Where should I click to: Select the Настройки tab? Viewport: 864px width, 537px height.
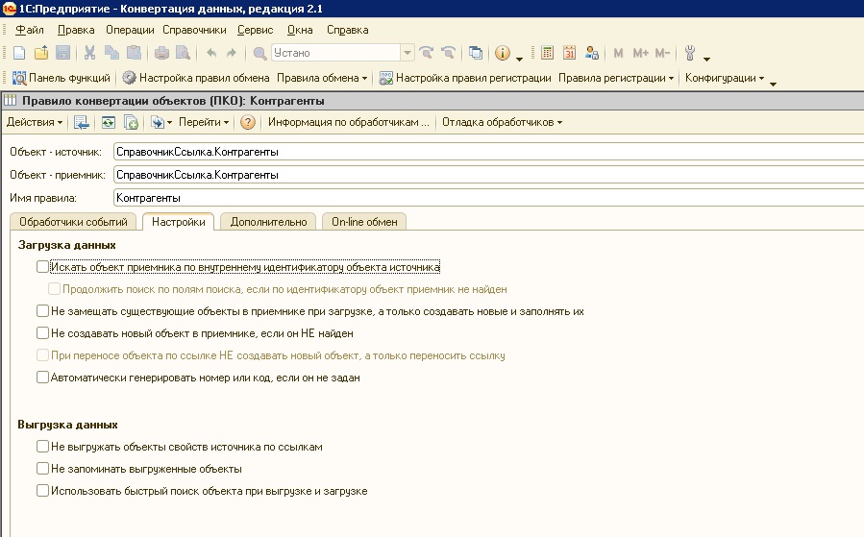point(179,222)
